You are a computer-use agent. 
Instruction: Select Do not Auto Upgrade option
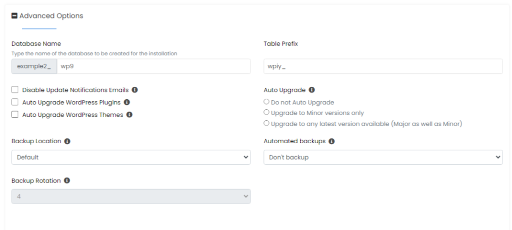point(266,102)
